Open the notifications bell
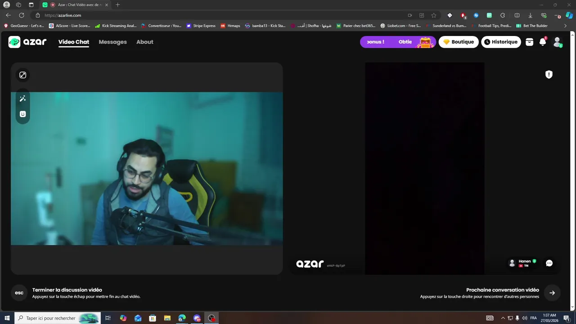This screenshot has height=324, width=576. pos(543,42)
